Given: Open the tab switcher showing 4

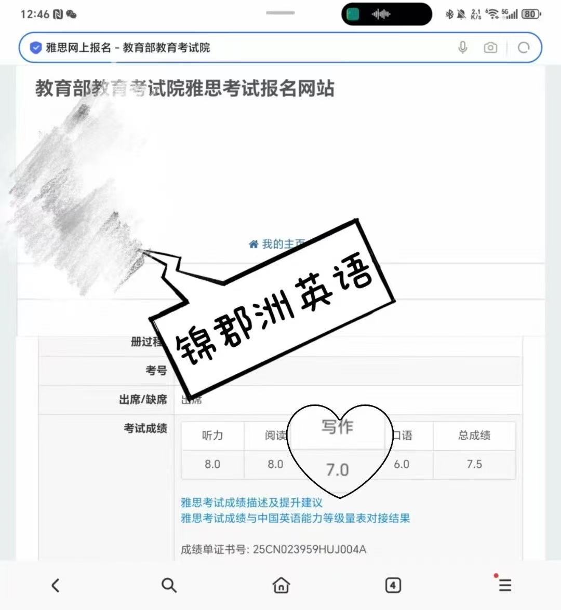Looking at the screenshot, I should pyautogui.click(x=393, y=585).
